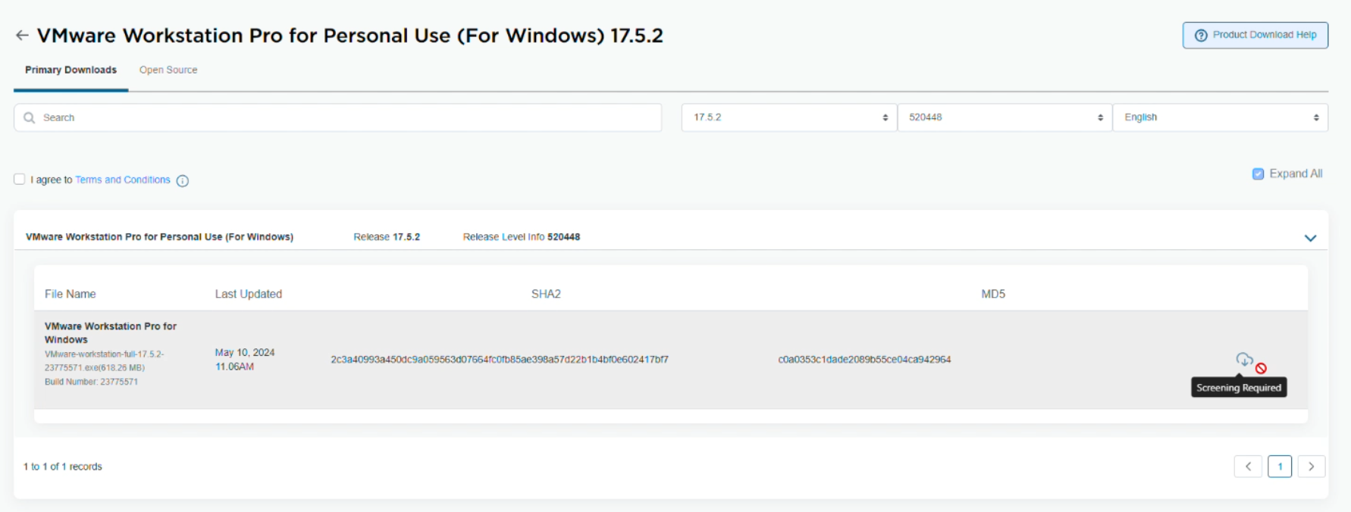Click the File Name column header
Viewport: 1351px width, 512px height.
[x=71, y=294]
